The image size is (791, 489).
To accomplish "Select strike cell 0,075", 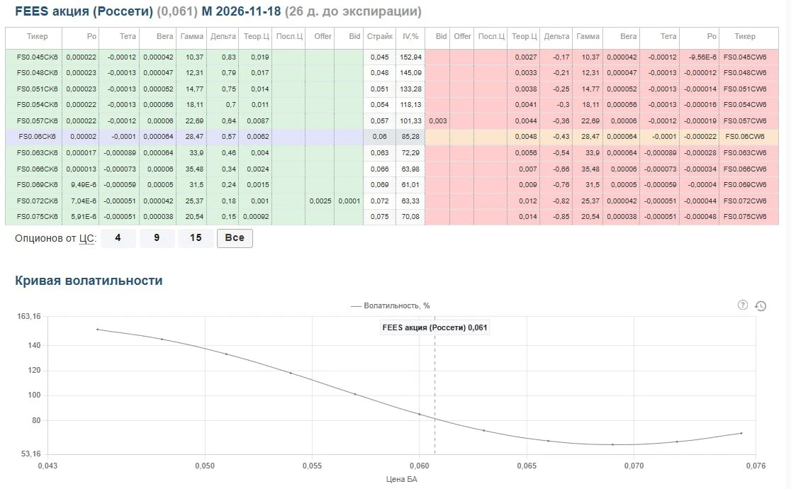I will coord(379,216).
